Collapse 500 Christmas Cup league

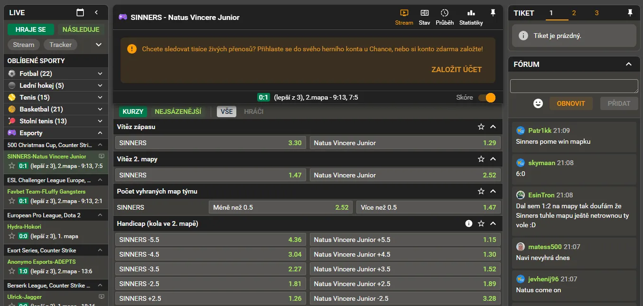(100, 145)
